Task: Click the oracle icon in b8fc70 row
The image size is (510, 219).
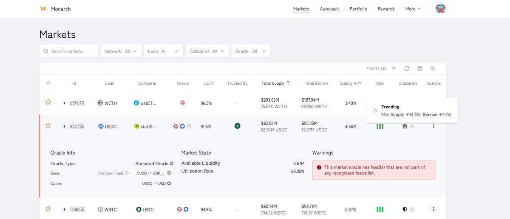Action: (183, 103)
